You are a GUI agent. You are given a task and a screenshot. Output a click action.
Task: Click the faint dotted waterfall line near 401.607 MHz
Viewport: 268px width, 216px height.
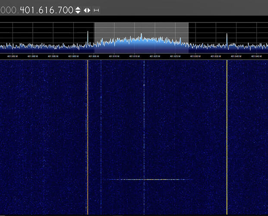tap(101, 137)
